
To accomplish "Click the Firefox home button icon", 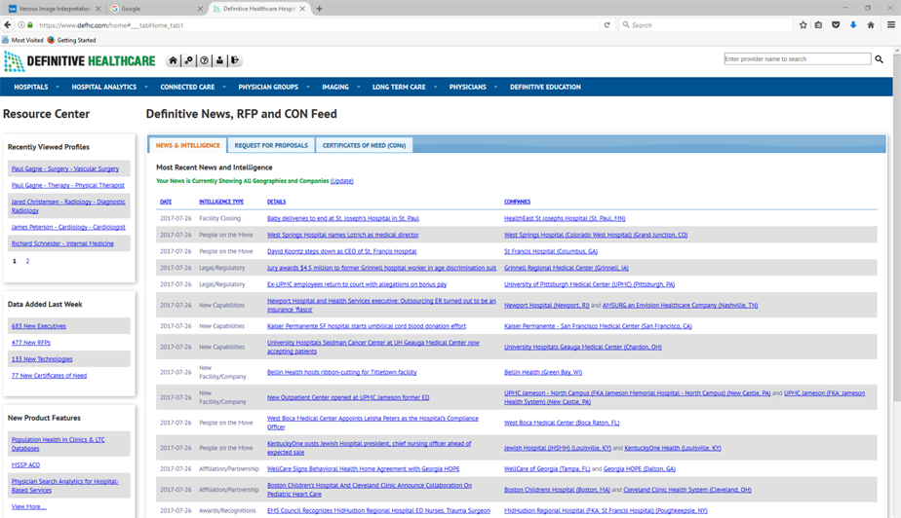I will 871,25.
